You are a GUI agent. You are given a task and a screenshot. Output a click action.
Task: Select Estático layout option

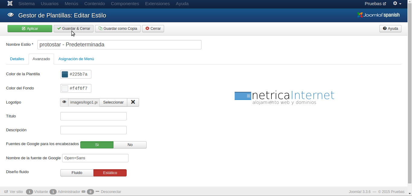click(110, 173)
